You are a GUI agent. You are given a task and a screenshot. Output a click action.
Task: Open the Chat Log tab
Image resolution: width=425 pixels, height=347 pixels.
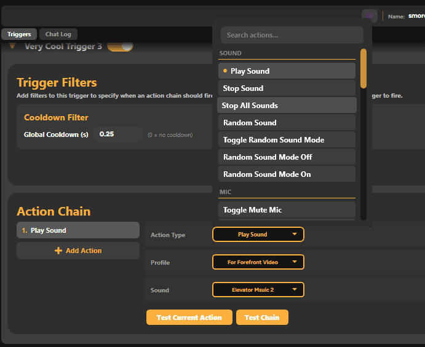(x=58, y=34)
